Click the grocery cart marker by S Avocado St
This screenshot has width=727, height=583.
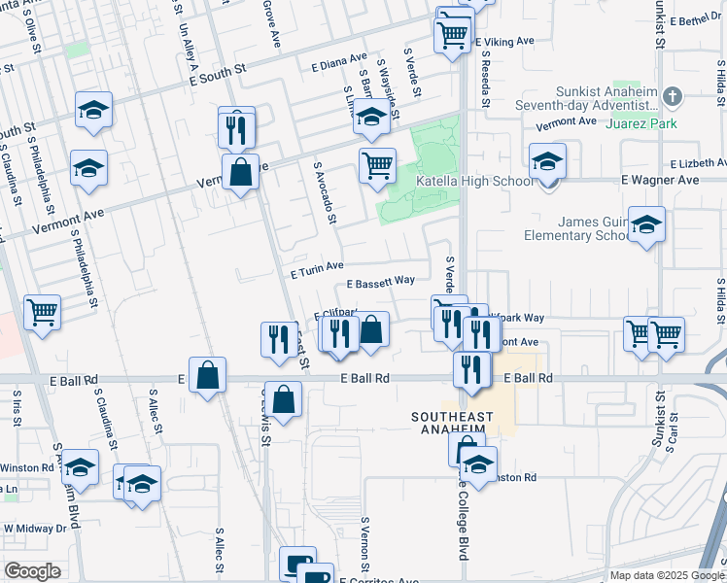point(377,167)
